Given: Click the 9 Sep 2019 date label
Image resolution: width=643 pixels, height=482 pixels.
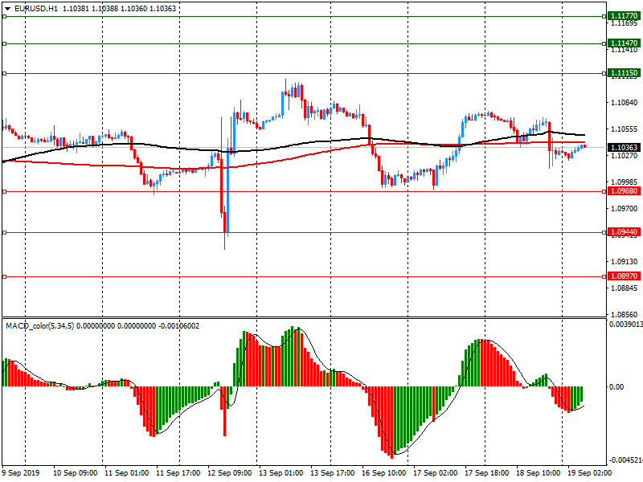Looking at the screenshot, I should coord(21,473).
